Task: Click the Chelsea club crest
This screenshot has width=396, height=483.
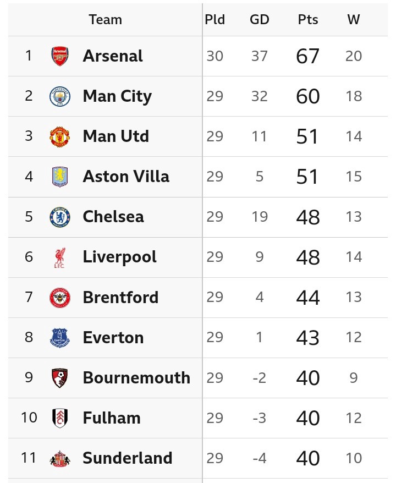Action: pyautogui.click(x=59, y=217)
